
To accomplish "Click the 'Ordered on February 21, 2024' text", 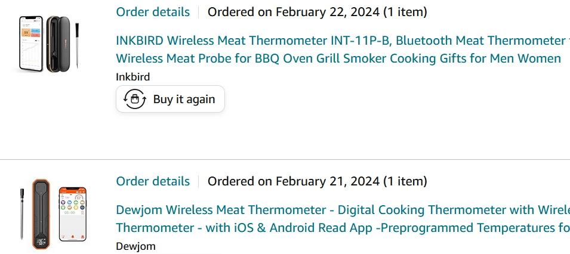I will tap(317, 181).
